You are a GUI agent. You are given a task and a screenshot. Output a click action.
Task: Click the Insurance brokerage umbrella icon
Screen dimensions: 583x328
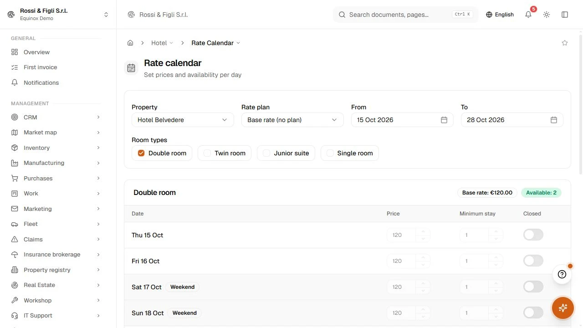[x=15, y=254]
